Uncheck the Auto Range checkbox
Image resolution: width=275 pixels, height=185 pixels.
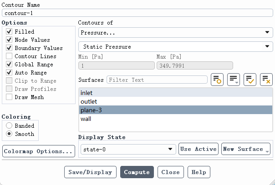9,73
